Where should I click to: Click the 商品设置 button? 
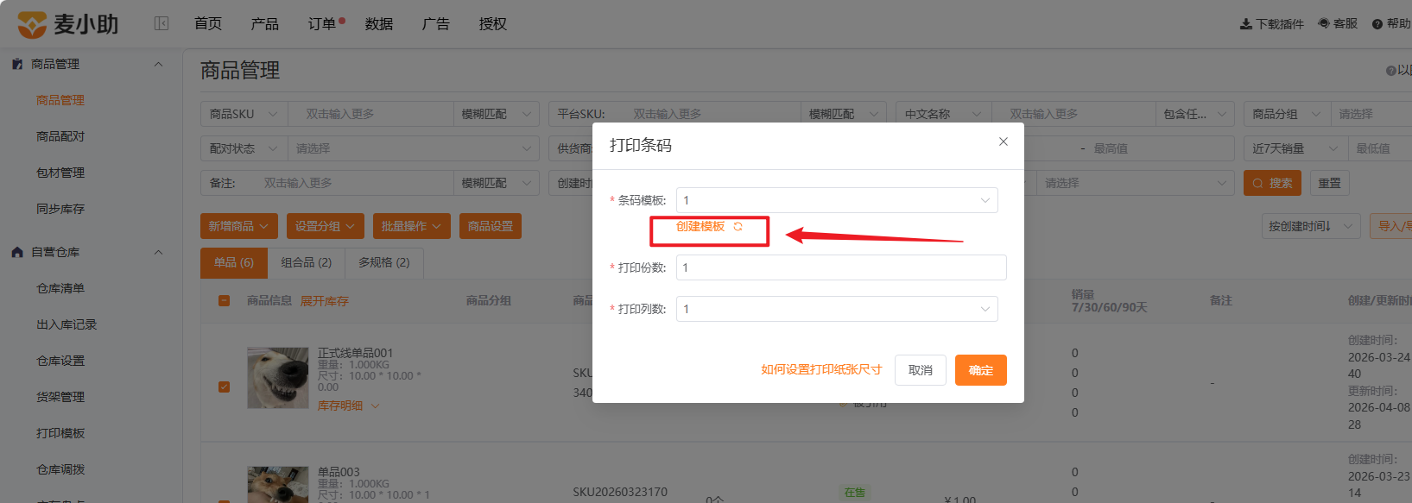tap(491, 226)
